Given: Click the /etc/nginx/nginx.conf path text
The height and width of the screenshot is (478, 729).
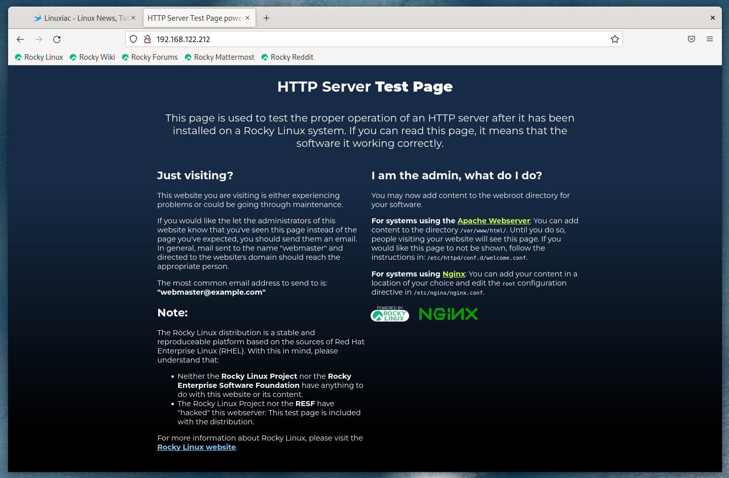Looking at the screenshot, I should coord(448,293).
